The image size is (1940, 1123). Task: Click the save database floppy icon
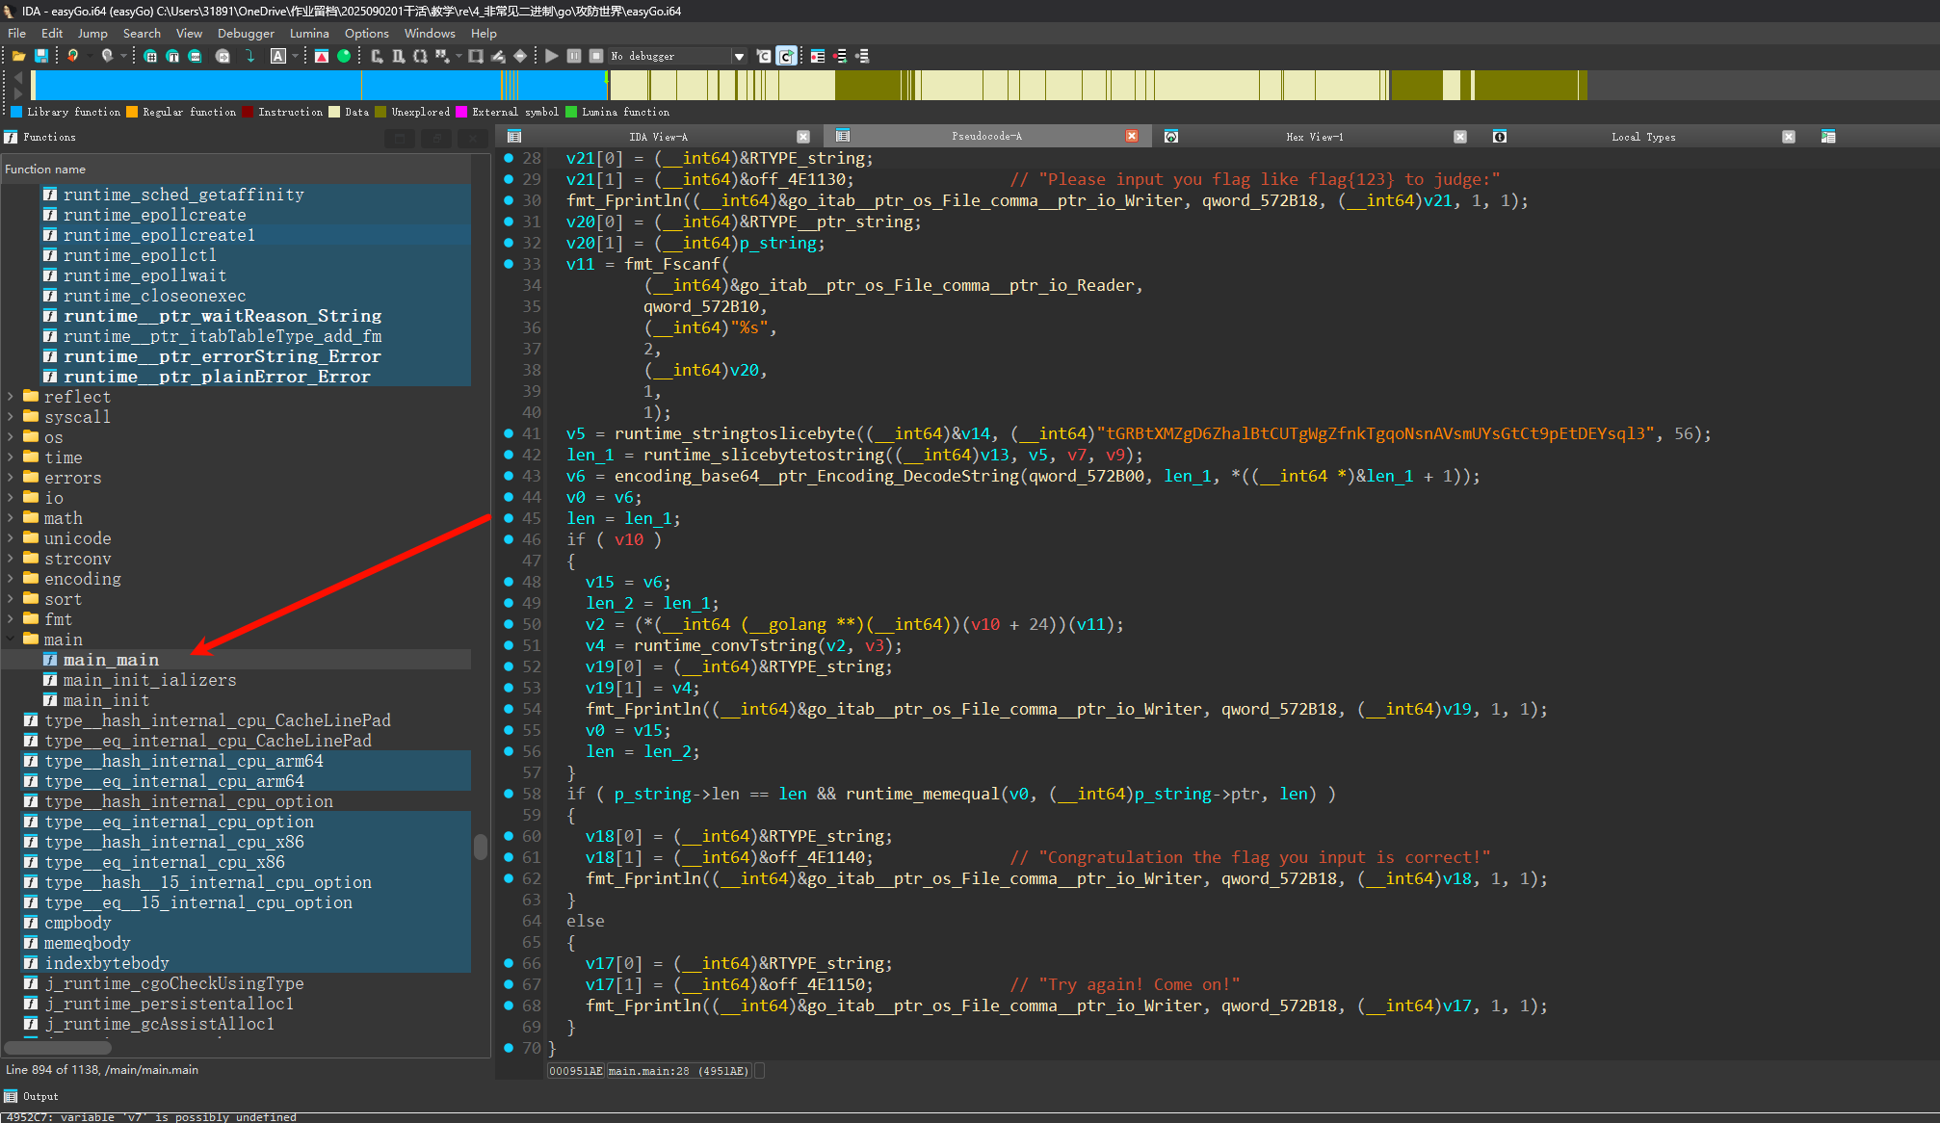click(x=41, y=56)
